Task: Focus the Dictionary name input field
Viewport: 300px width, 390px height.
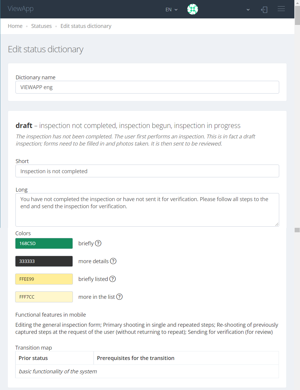Action: tap(147, 87)
